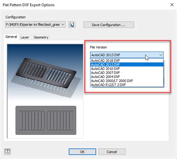Switch to the Geometry tab

coord(41,37)
